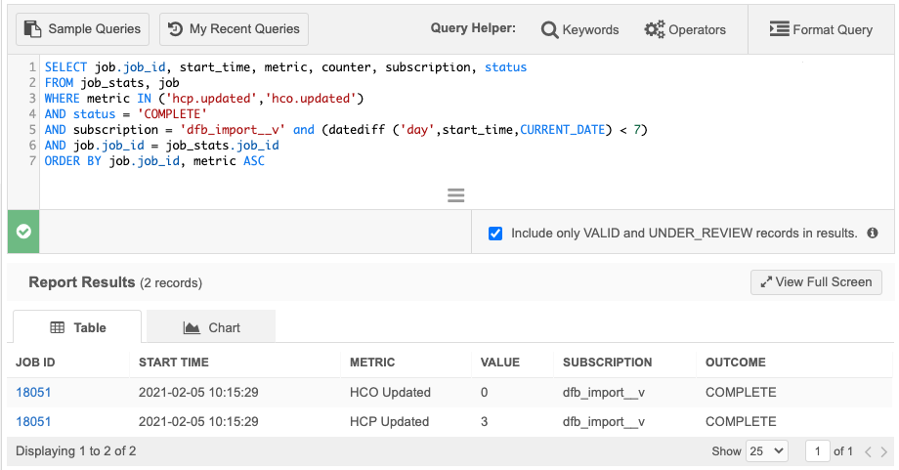899x470 pixels.
Task: Switch to the Table tab
Action: click(77, 327)
